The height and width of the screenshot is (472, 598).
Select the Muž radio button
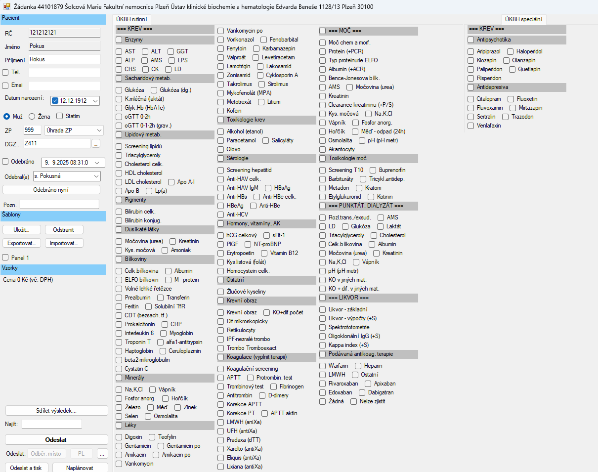pyautogui.click(x=7, y=116)
